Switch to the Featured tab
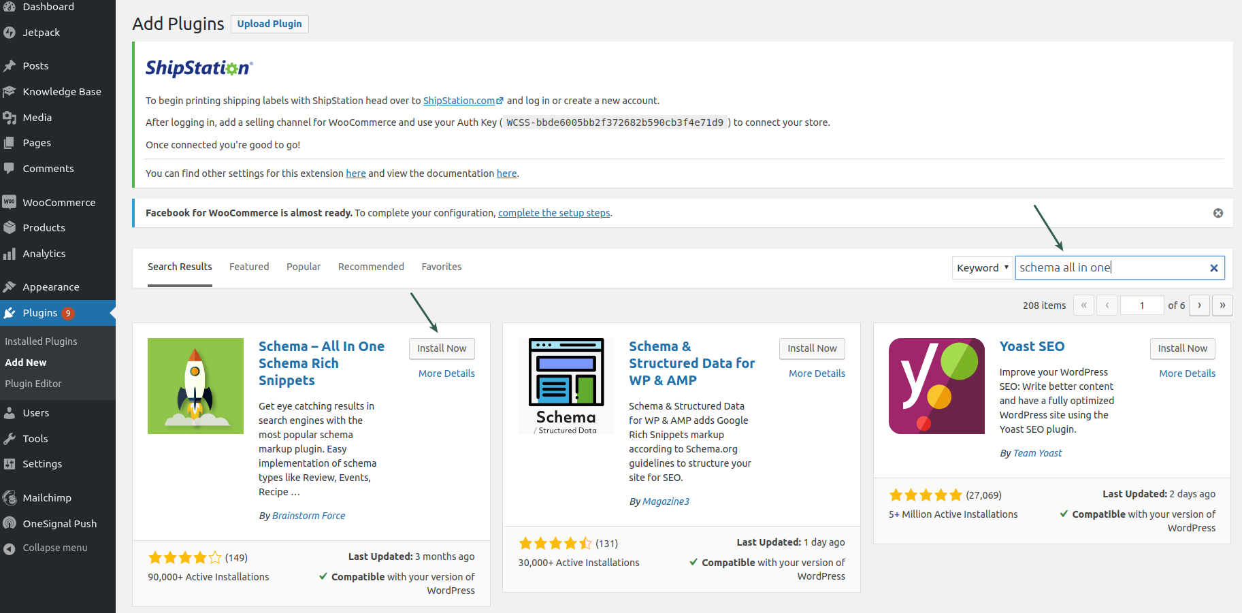 [x=249, y=267]
